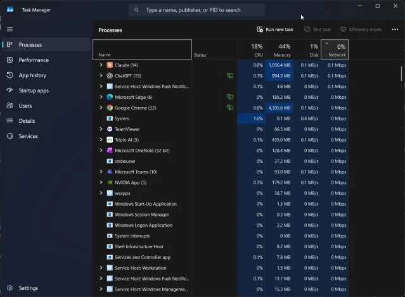
Task: Open the App history page
Action: (46, 75)
